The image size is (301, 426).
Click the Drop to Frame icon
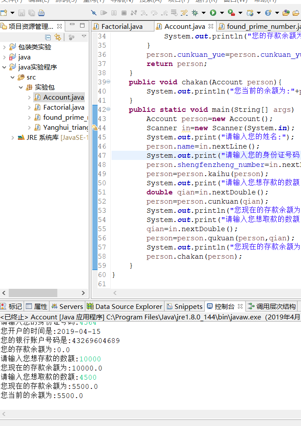[174, 13]
